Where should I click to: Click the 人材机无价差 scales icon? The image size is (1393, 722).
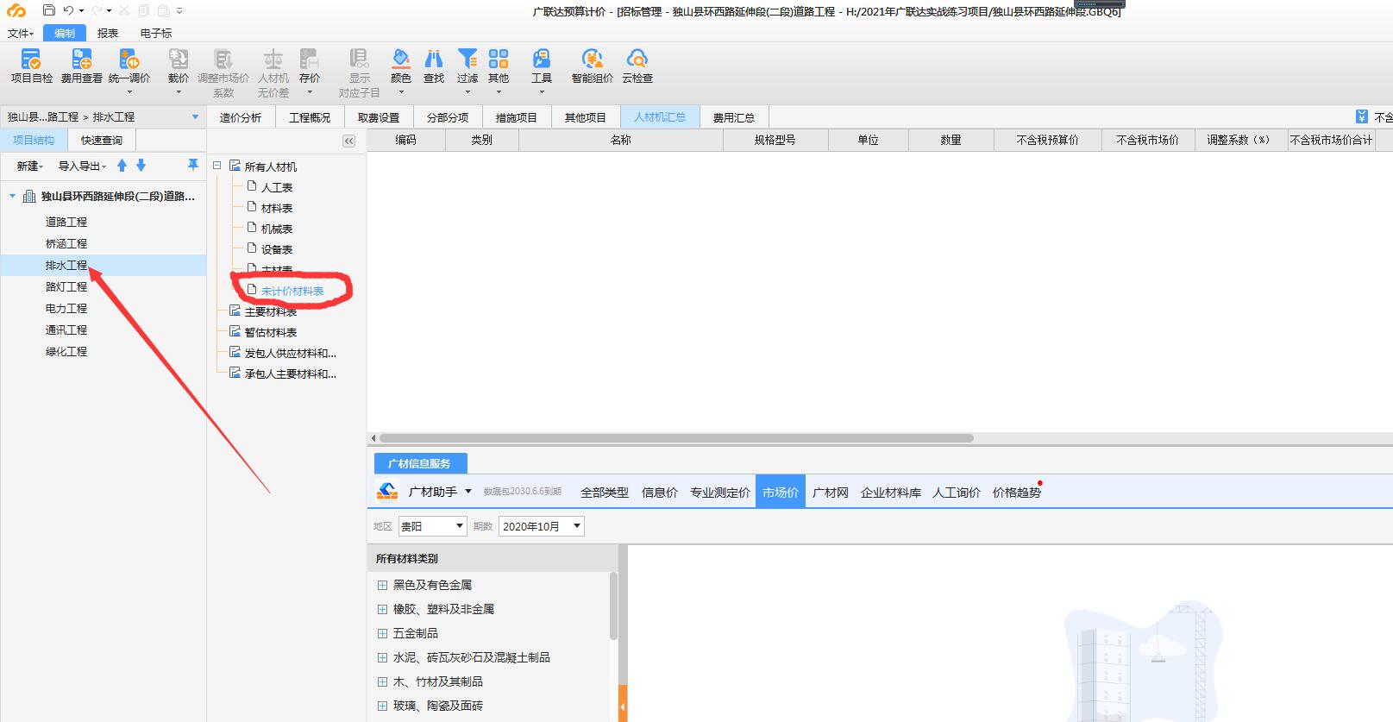point(273,59)
